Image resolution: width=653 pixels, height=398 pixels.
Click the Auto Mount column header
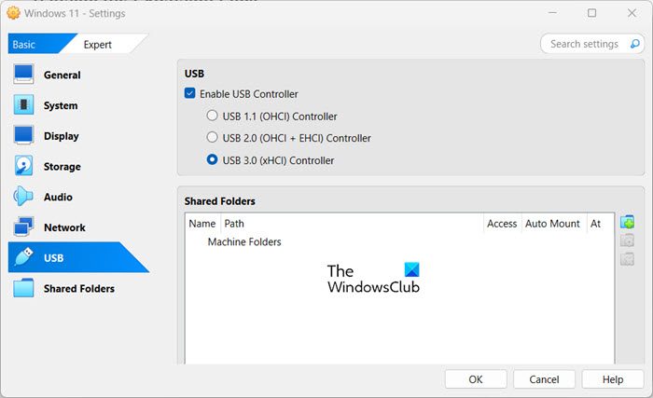[x=552, y=224]
